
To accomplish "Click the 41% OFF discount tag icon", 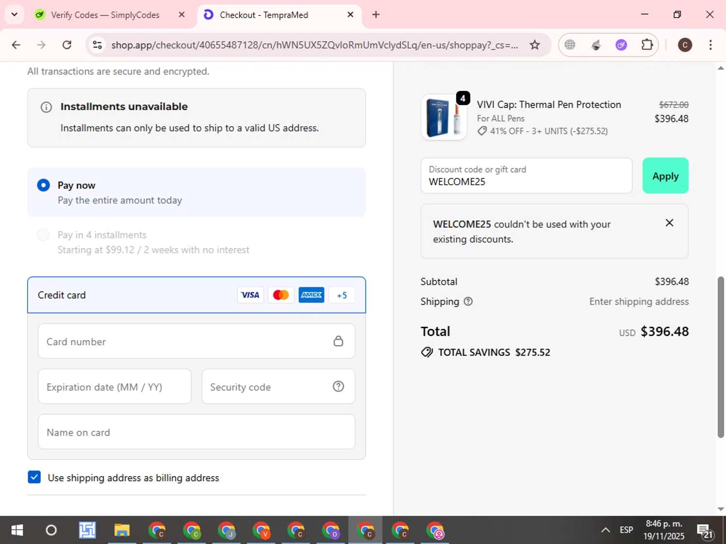I will tap(482, 131).
